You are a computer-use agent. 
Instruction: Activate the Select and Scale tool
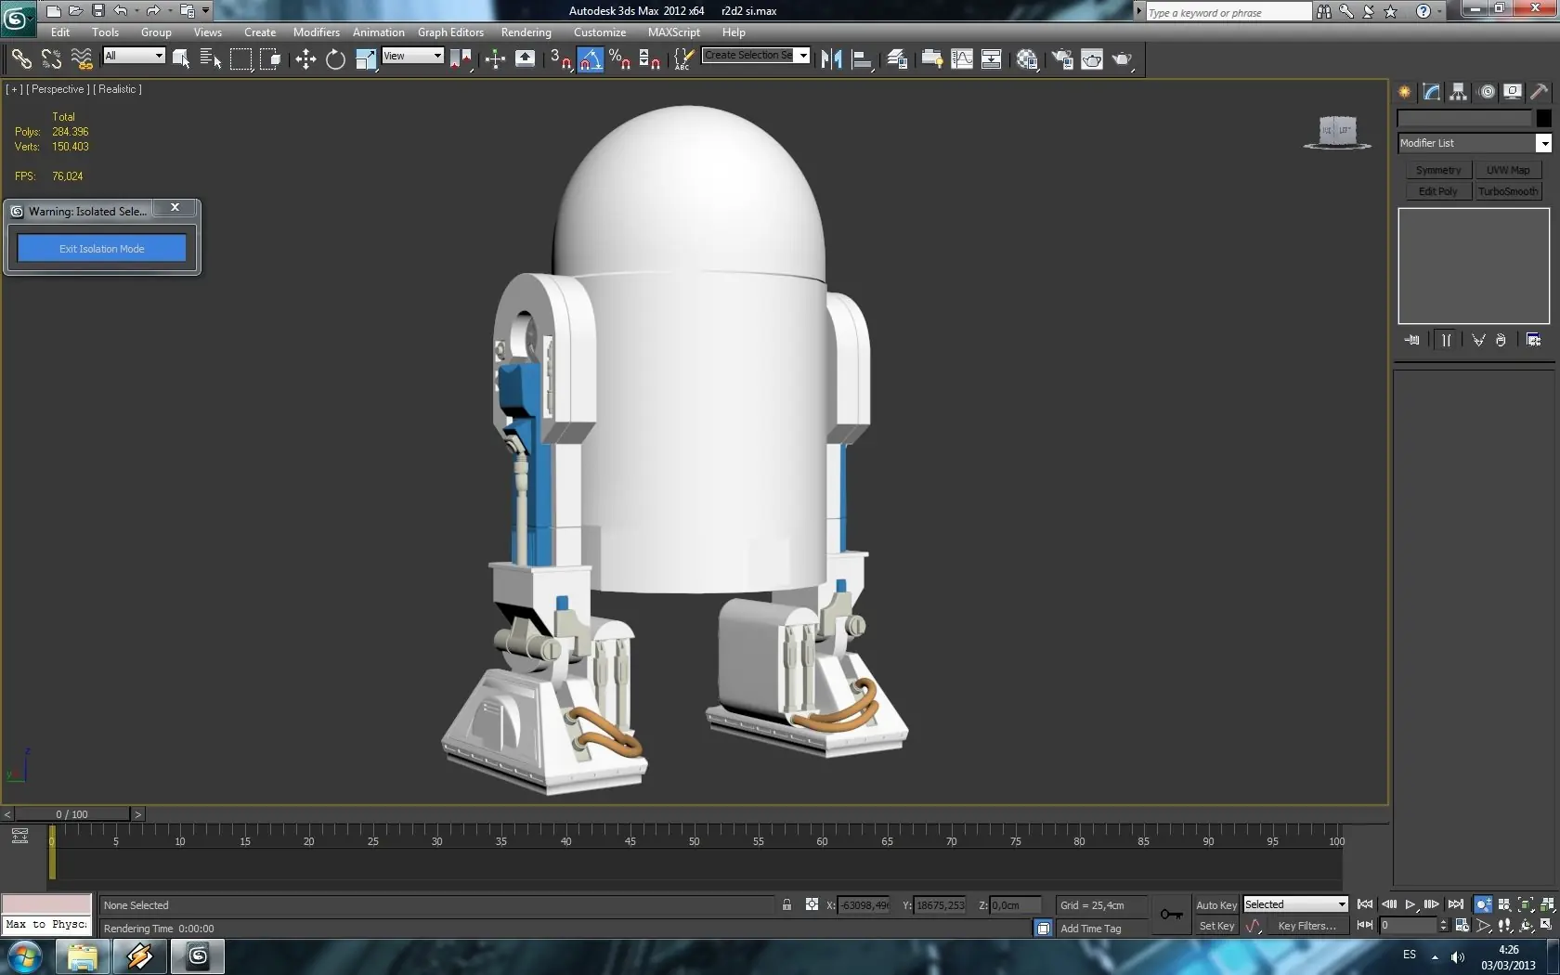click(x=366, y=59)
